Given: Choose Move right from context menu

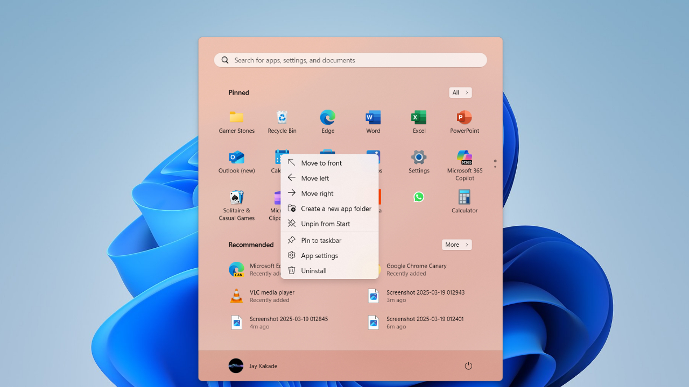Looking at the screenshot, I should pyautogui.click(x=329, y=193).
